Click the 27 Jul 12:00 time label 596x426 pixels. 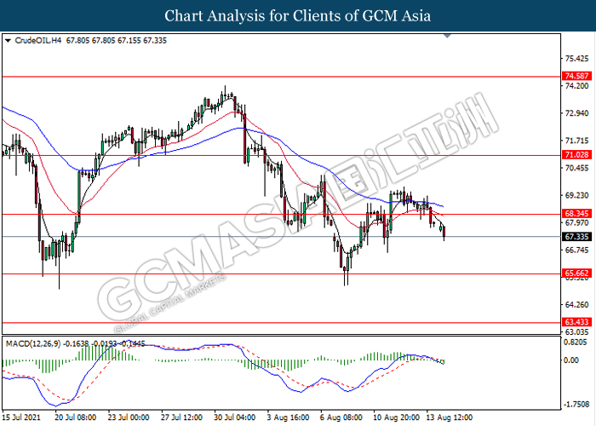coord(181,417)
